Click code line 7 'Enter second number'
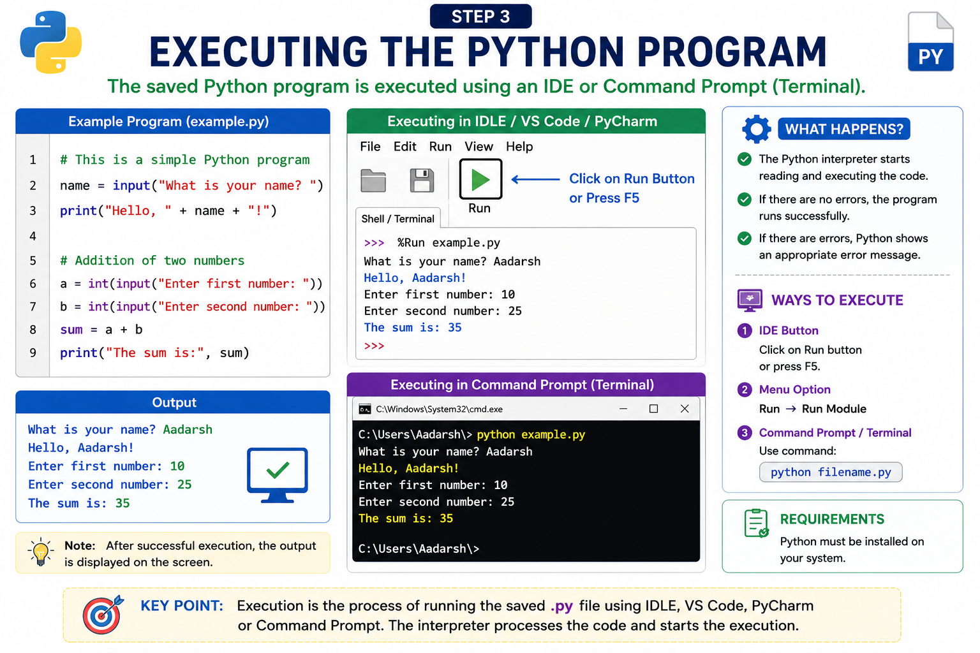 pos(193,307)
